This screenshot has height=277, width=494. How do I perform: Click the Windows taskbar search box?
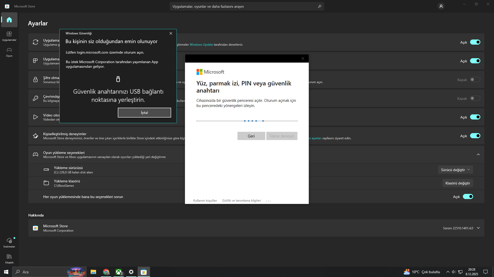pos(49,272)
